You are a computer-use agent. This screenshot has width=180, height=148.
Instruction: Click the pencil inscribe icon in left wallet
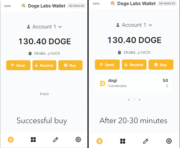56,139
